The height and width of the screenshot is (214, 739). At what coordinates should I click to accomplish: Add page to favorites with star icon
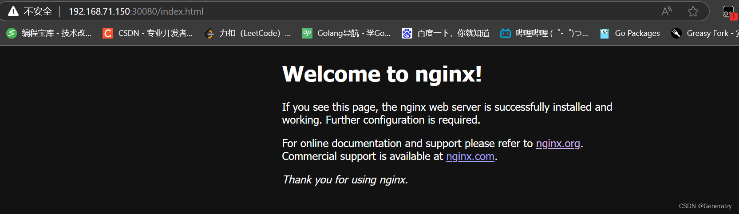click(693, 11)
